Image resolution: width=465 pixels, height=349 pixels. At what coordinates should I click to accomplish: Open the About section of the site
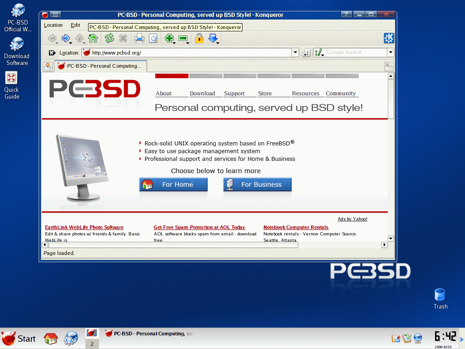(x=163, y=94)
